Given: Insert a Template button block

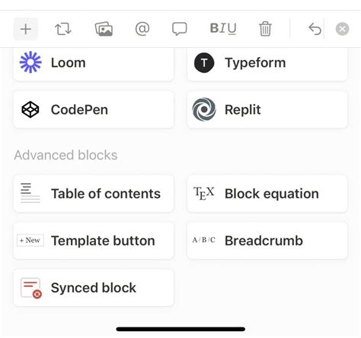Looking at the screenshot, I should 94,241.
